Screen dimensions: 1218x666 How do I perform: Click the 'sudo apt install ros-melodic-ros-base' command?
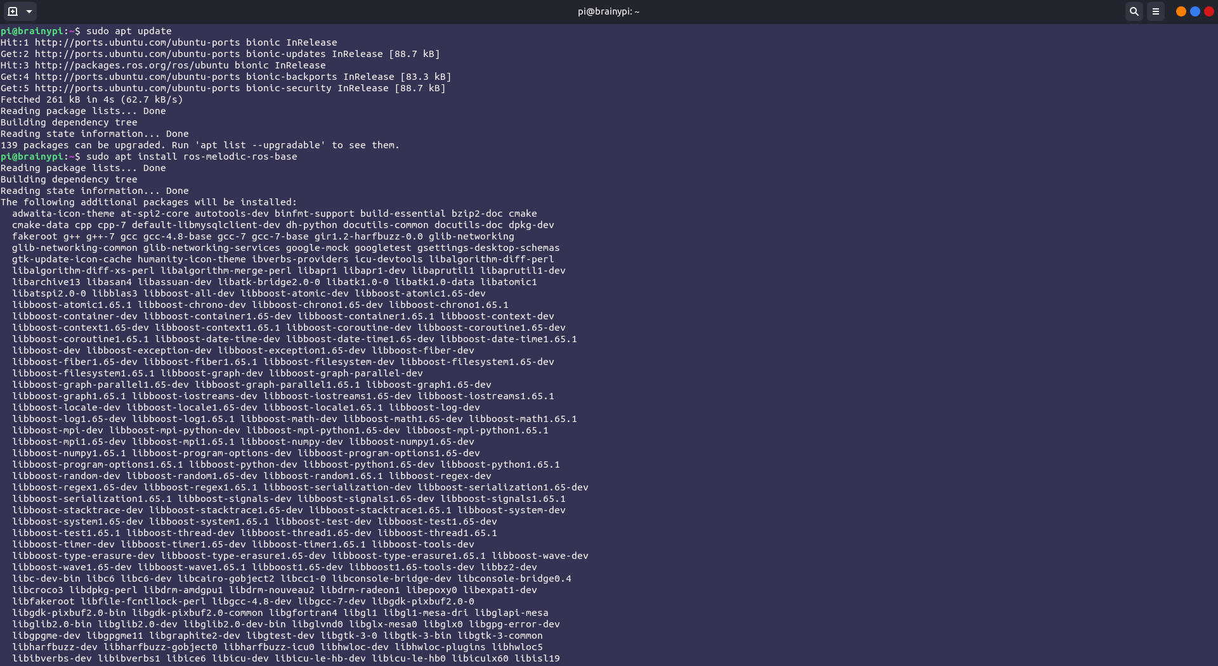click(192, 157)
